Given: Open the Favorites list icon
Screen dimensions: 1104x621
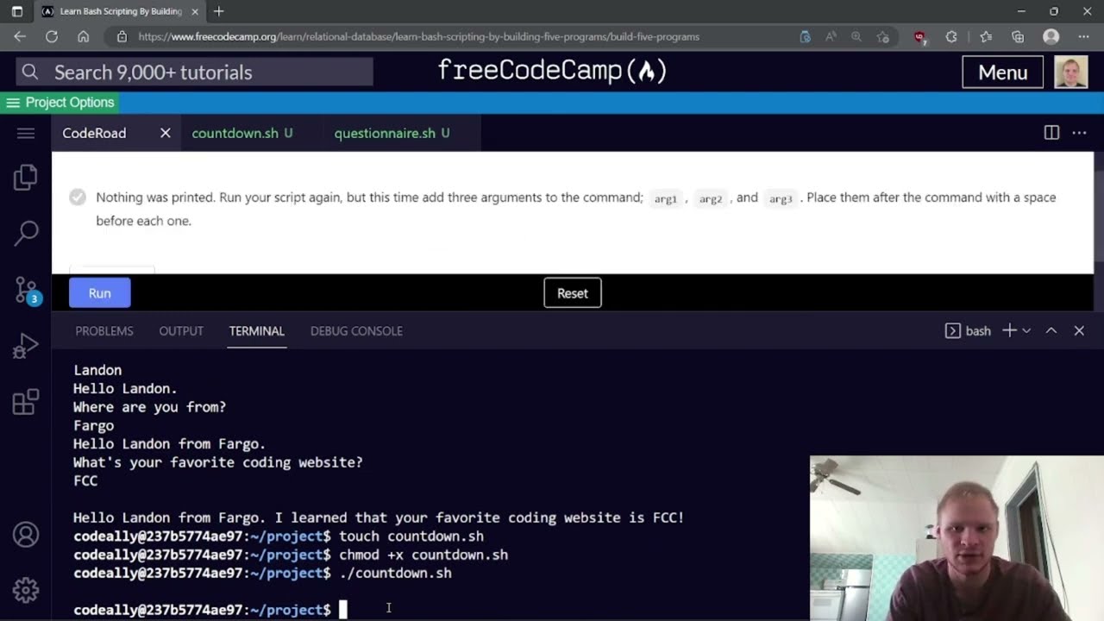Looking at the screenshot, I should 986,36.
